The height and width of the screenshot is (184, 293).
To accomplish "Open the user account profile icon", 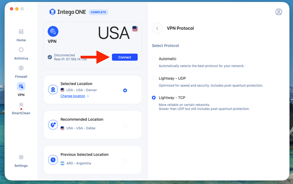I will (279, 12).
